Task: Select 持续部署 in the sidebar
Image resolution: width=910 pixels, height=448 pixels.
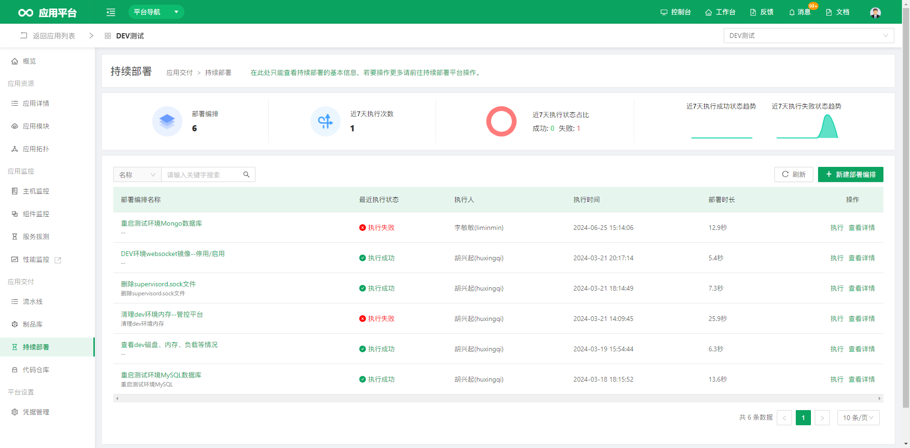Action: coord(47,347)
